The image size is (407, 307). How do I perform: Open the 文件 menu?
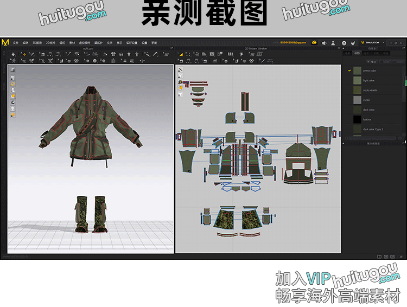16,42
